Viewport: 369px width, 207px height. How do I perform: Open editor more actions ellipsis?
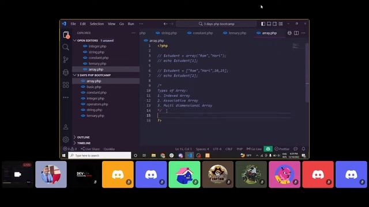(x=303, y=33)
